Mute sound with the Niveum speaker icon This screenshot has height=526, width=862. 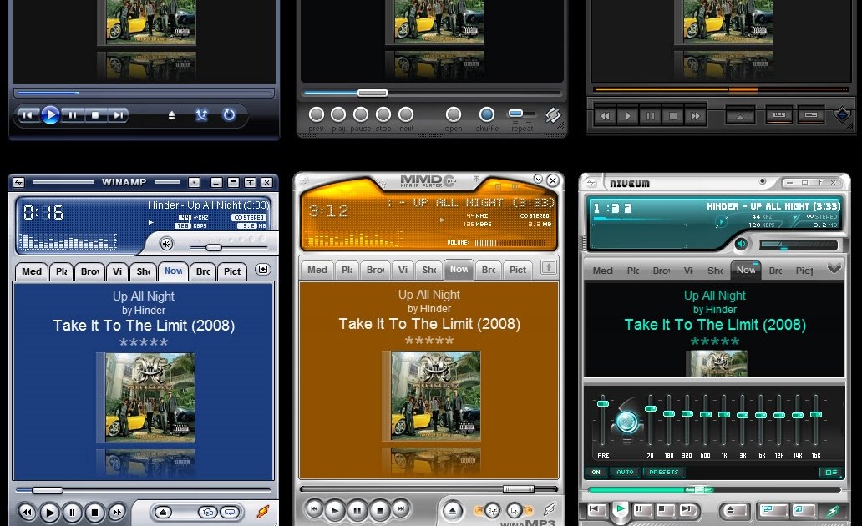click(x=741, y=244)
